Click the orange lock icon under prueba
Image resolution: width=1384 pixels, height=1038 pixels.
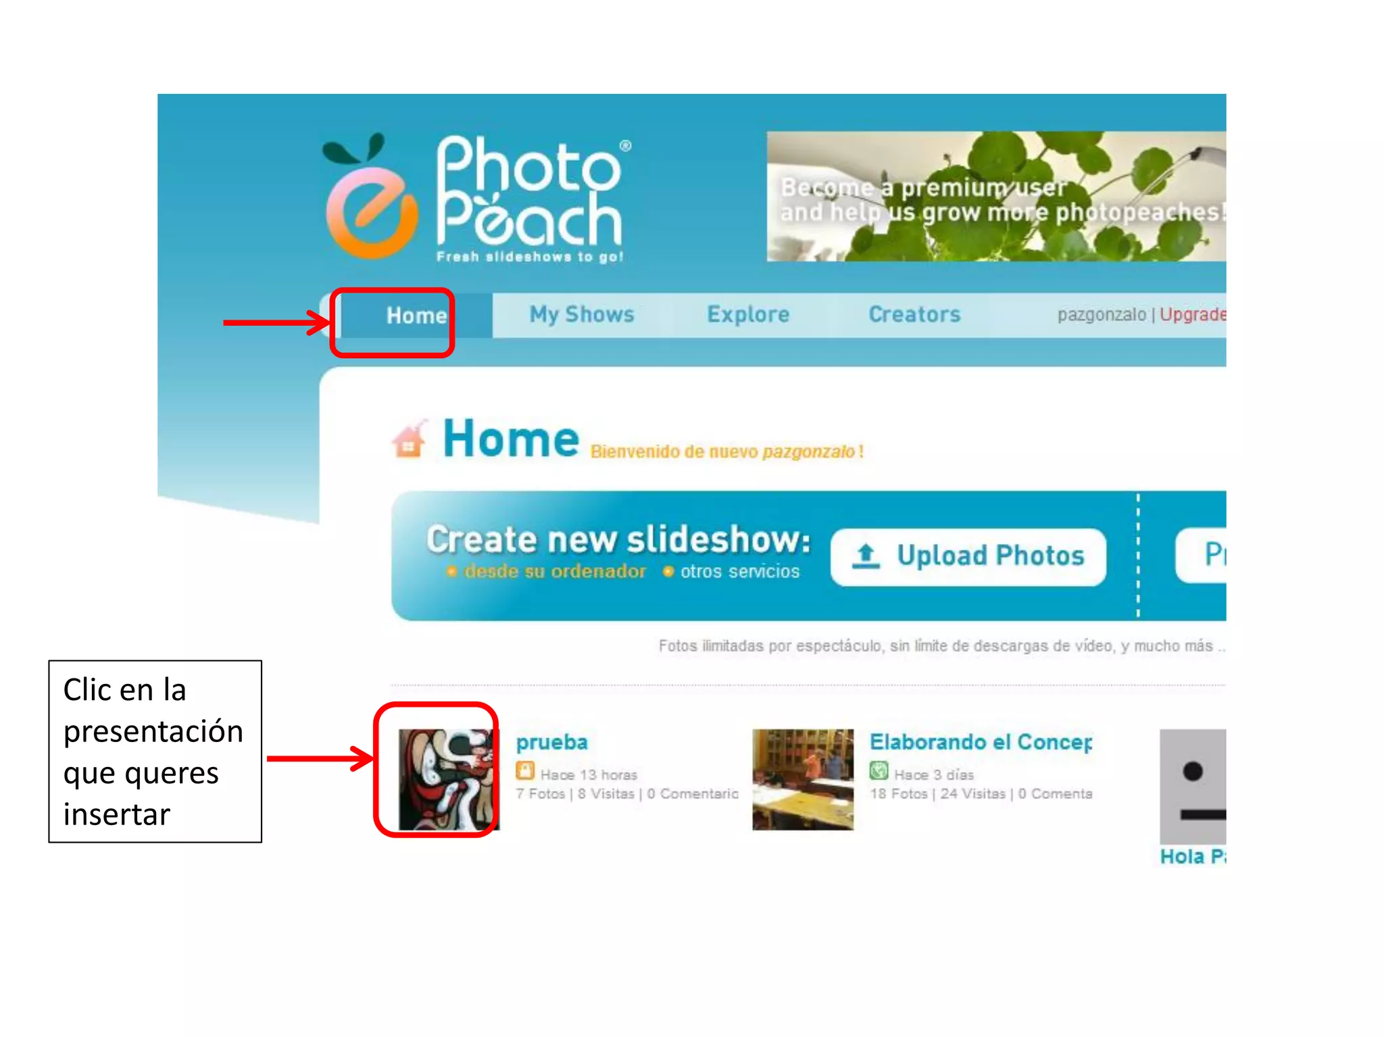point(525,771)
